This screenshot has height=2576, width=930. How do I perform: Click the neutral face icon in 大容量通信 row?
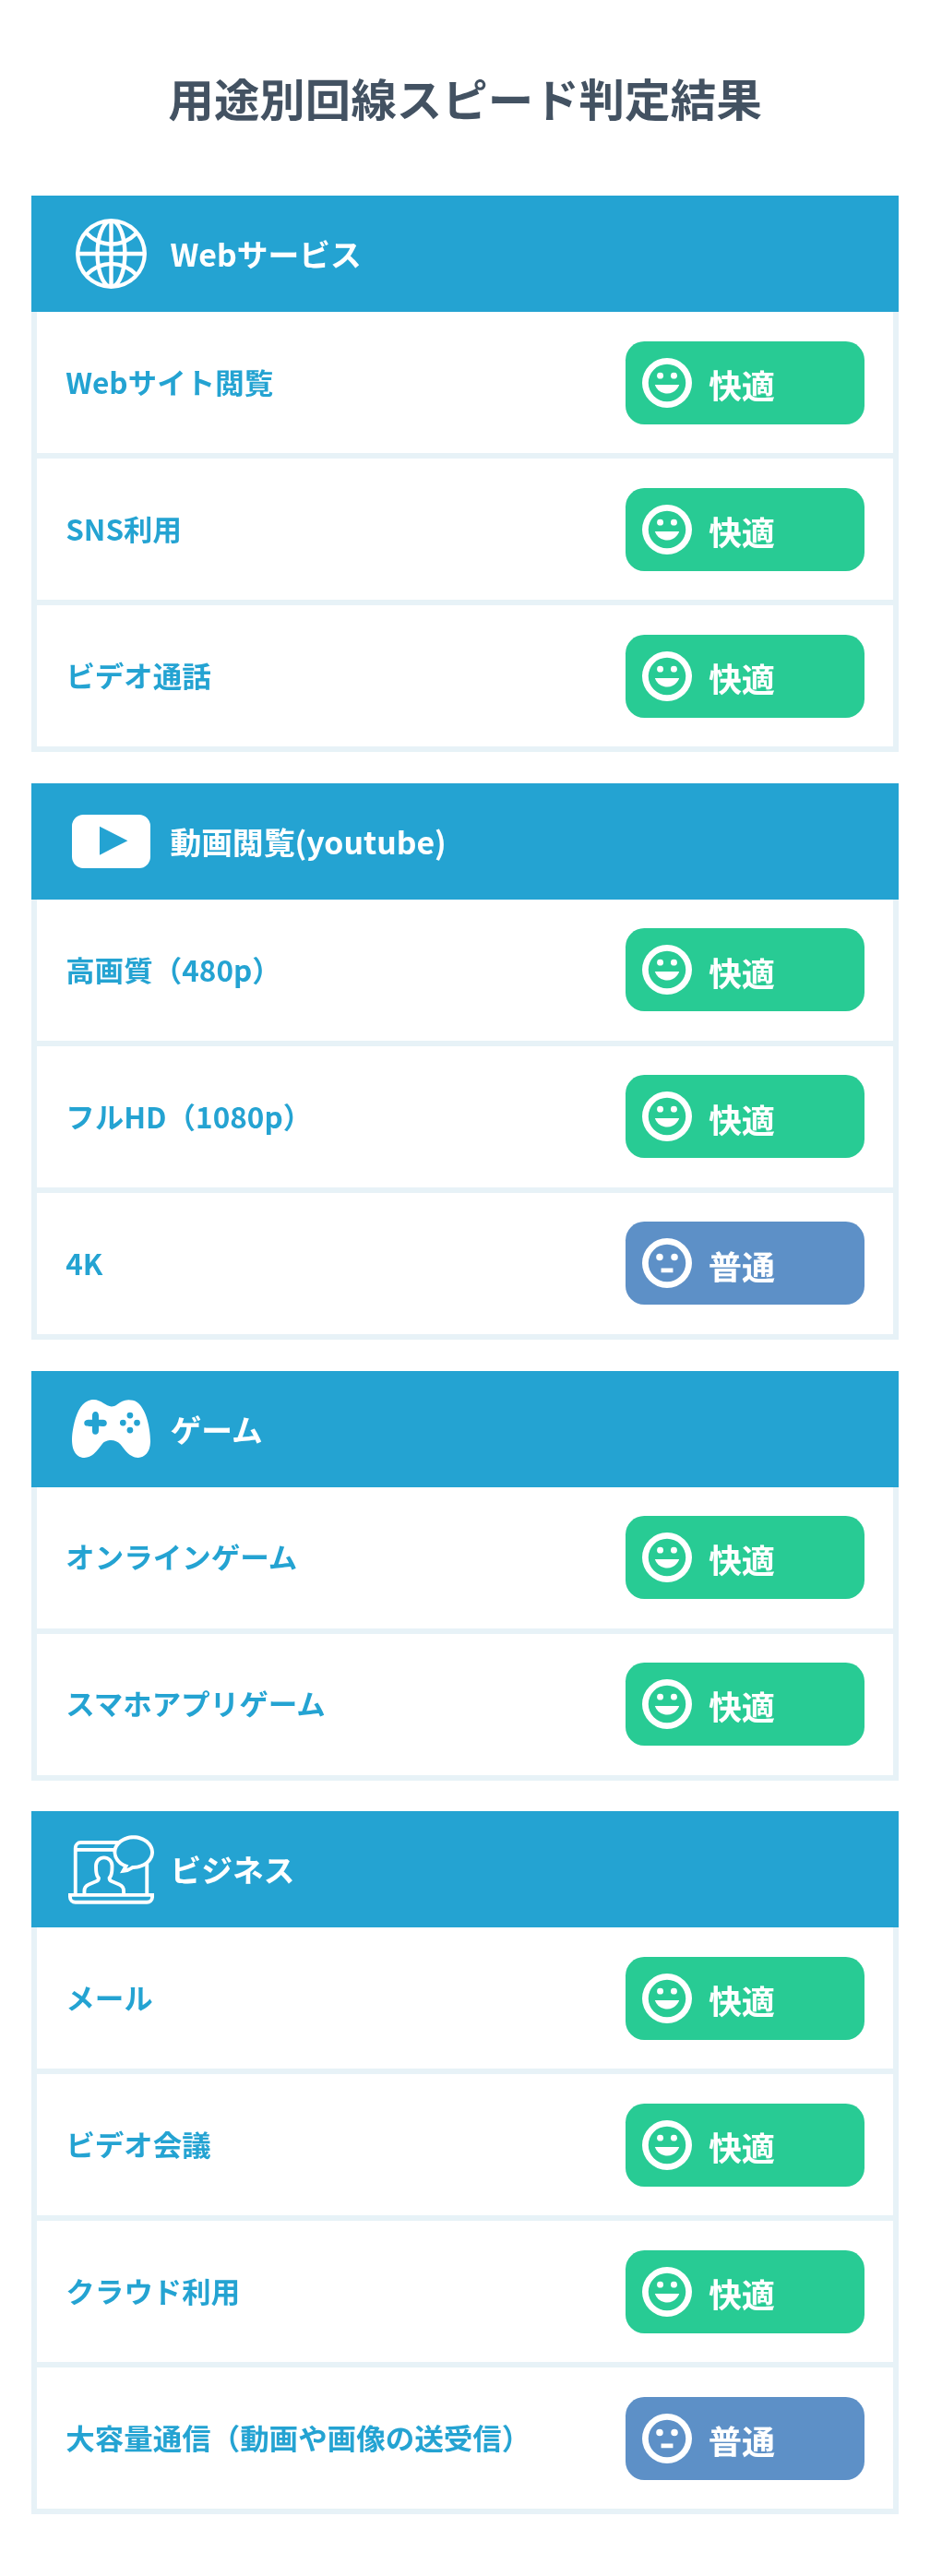point(667,2438)
